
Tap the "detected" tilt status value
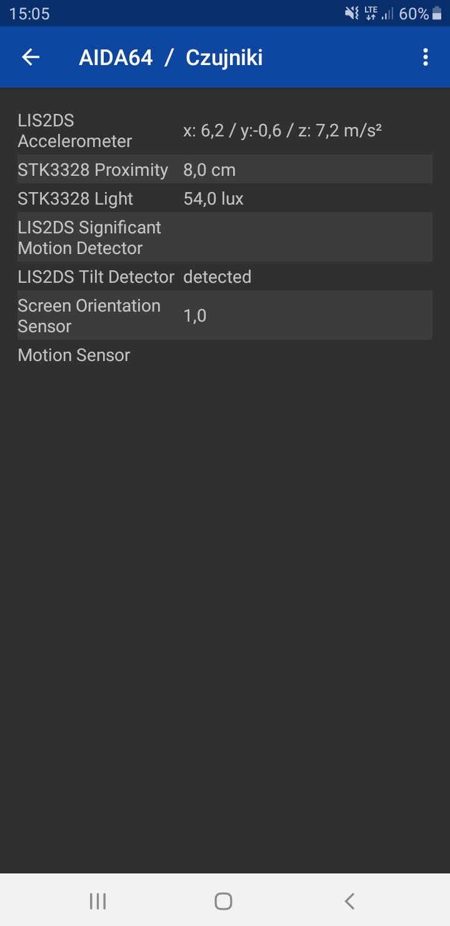217,277
